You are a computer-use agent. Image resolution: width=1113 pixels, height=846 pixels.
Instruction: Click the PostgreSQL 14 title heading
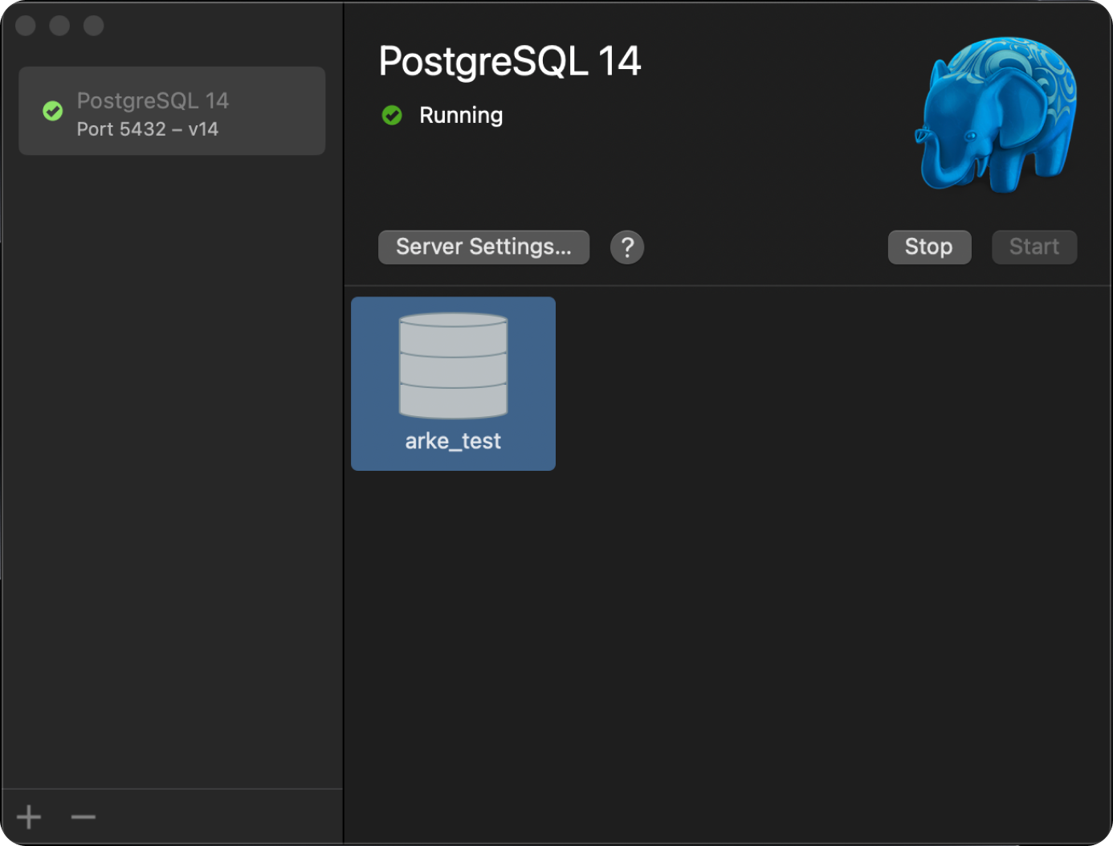(510, 61)
